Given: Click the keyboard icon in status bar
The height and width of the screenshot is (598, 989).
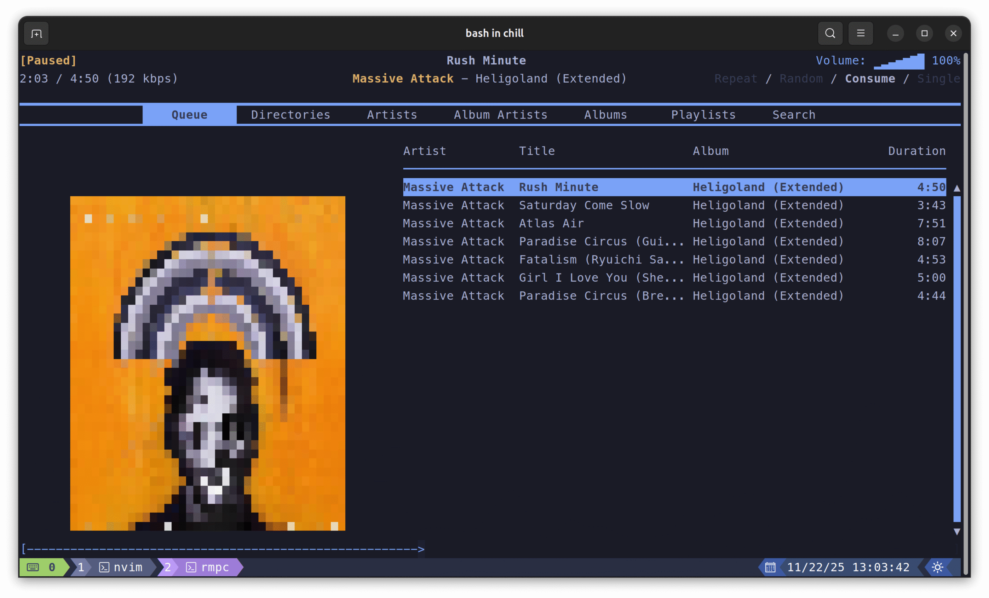Looking at the screenshot, I should [33, 567].
